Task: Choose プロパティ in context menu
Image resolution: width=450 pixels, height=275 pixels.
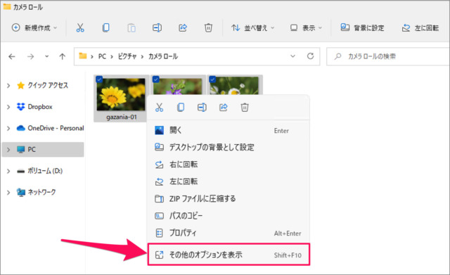Action: [229, 233]
